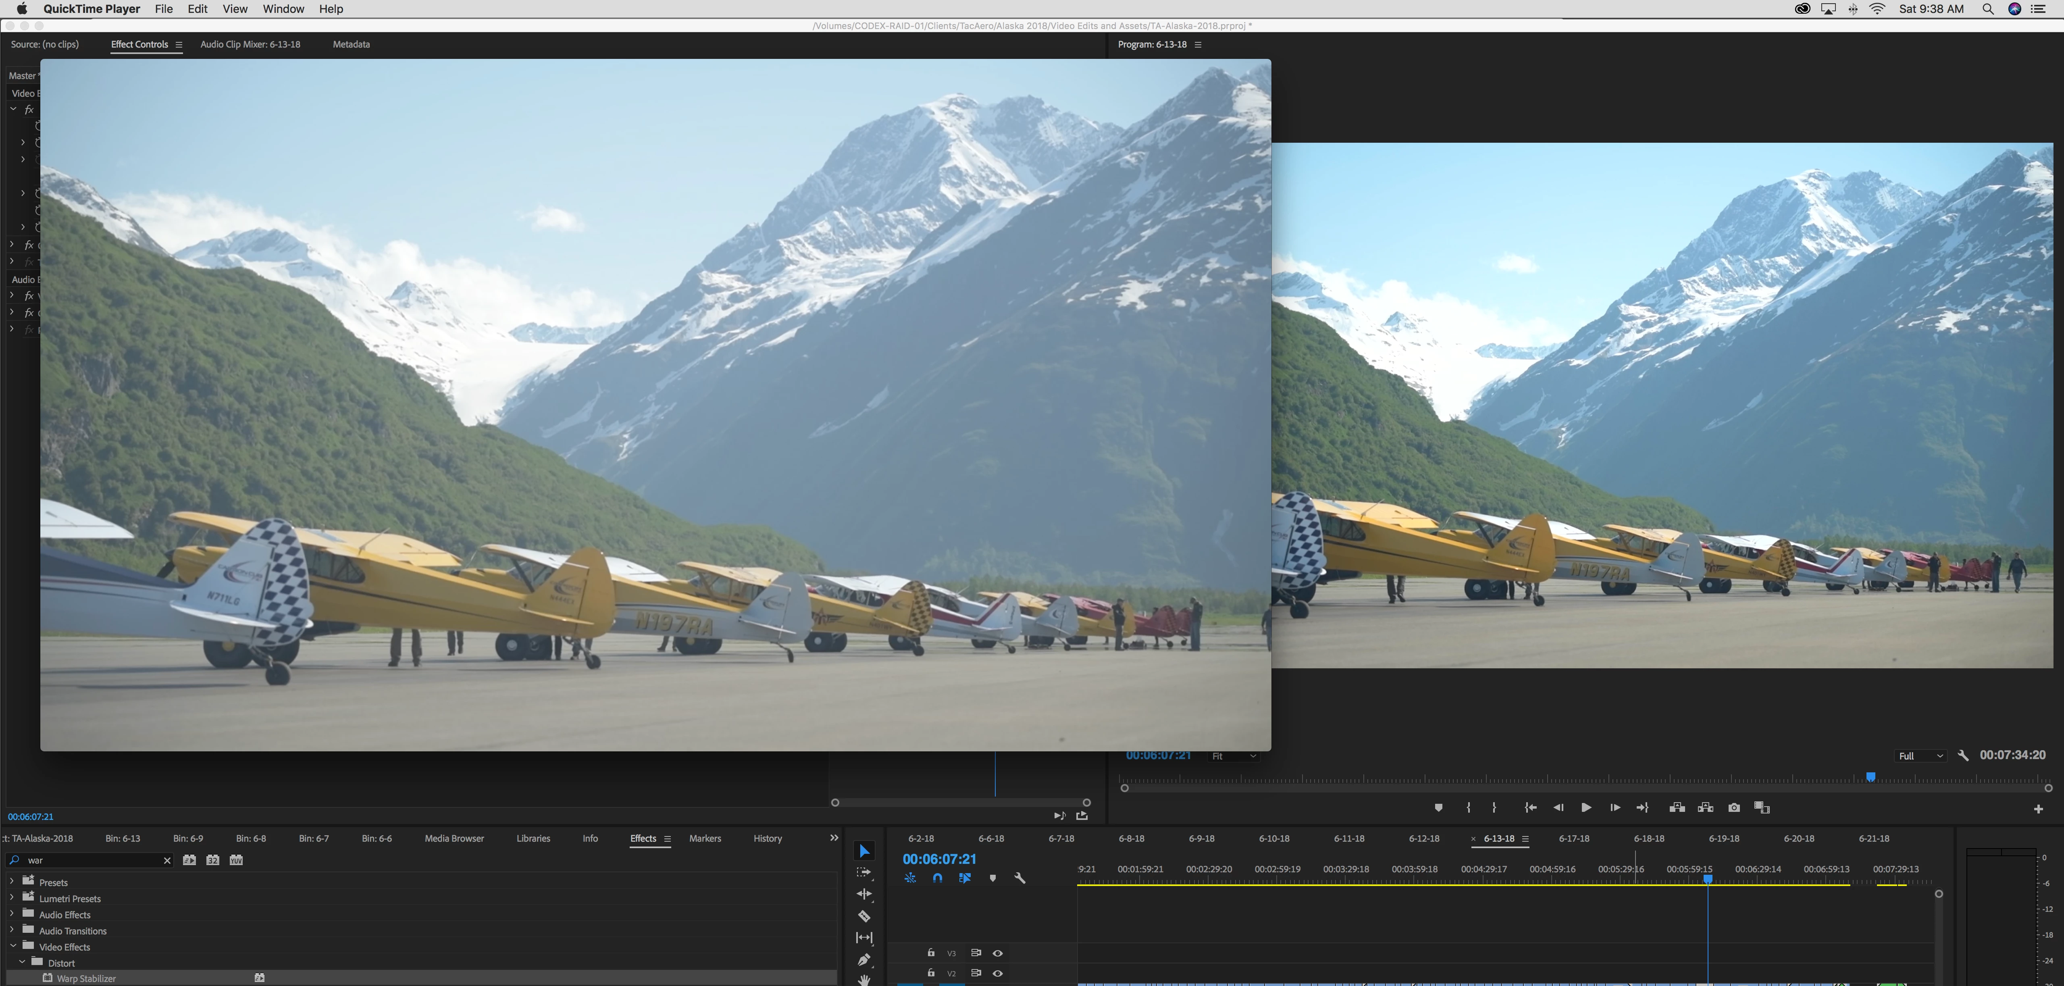Click the Lift button in Program monitor
Screen dimensions: 2064x986
[x=1676, y=807]
